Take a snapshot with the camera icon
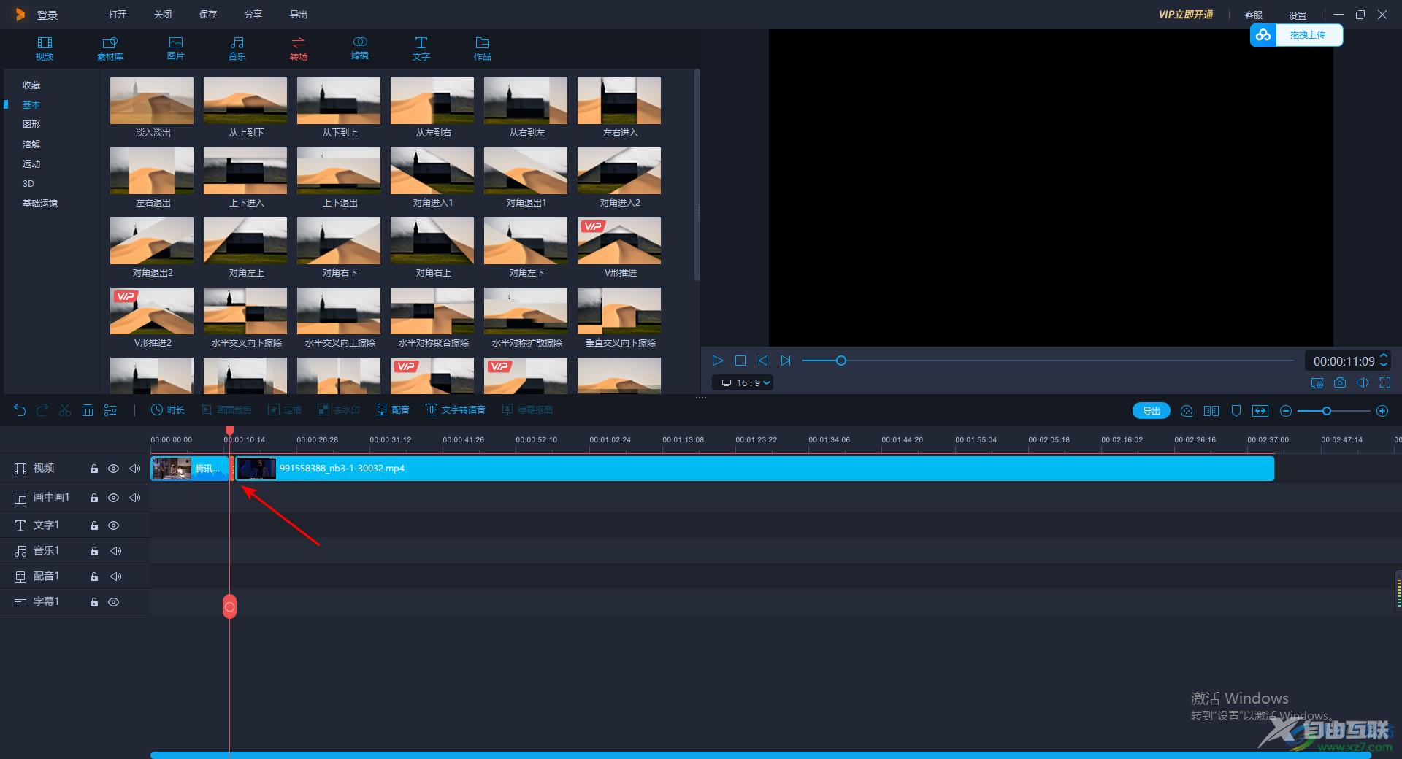Screen dimensions: 1402x759 pyautogui.click(x=1340, y=382)
